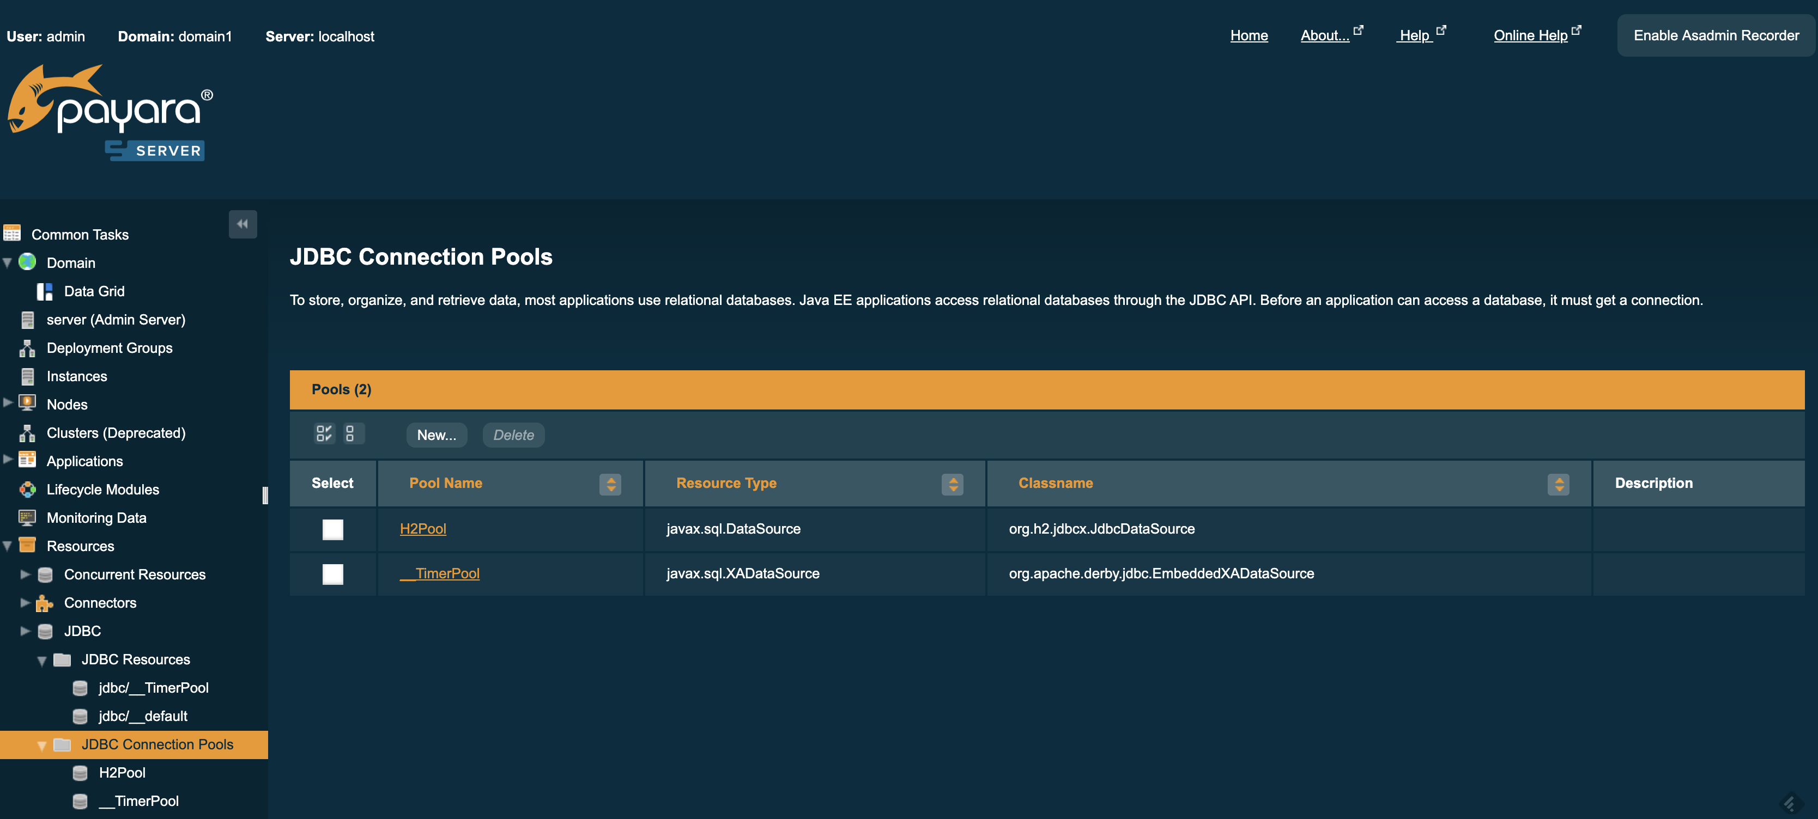Open the H2Pool link

pos(423,529)
